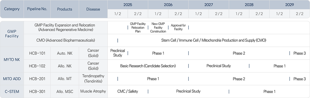Click the 2025 year header
310x98 pixels.
click(128, 4)
